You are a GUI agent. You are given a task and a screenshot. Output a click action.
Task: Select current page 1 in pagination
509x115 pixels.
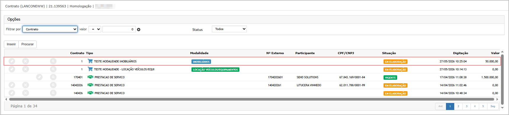(x=450, y=106)
